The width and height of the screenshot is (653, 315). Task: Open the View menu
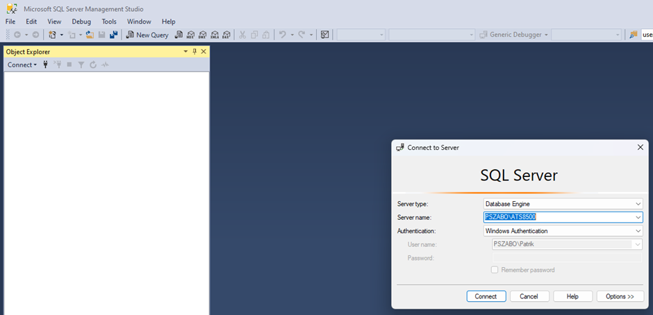click(x=54, y=22)
